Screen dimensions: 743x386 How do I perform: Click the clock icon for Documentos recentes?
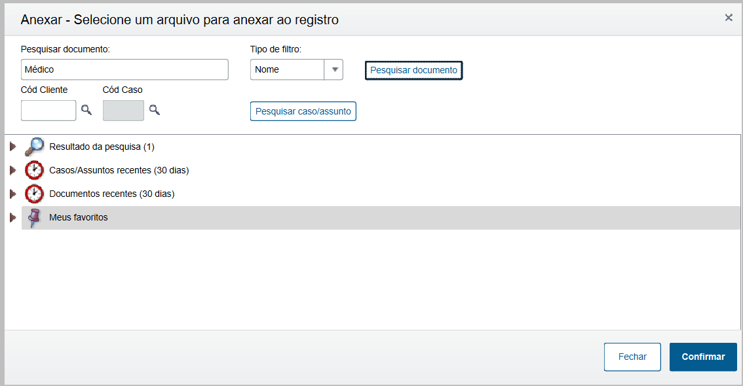point(35,194)
